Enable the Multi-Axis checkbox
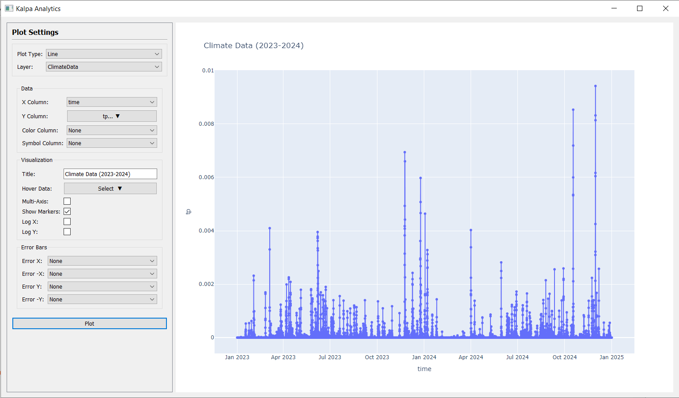The width and height of the screenshot is (679, 398). pyautogui.click(x=67, y=202)
